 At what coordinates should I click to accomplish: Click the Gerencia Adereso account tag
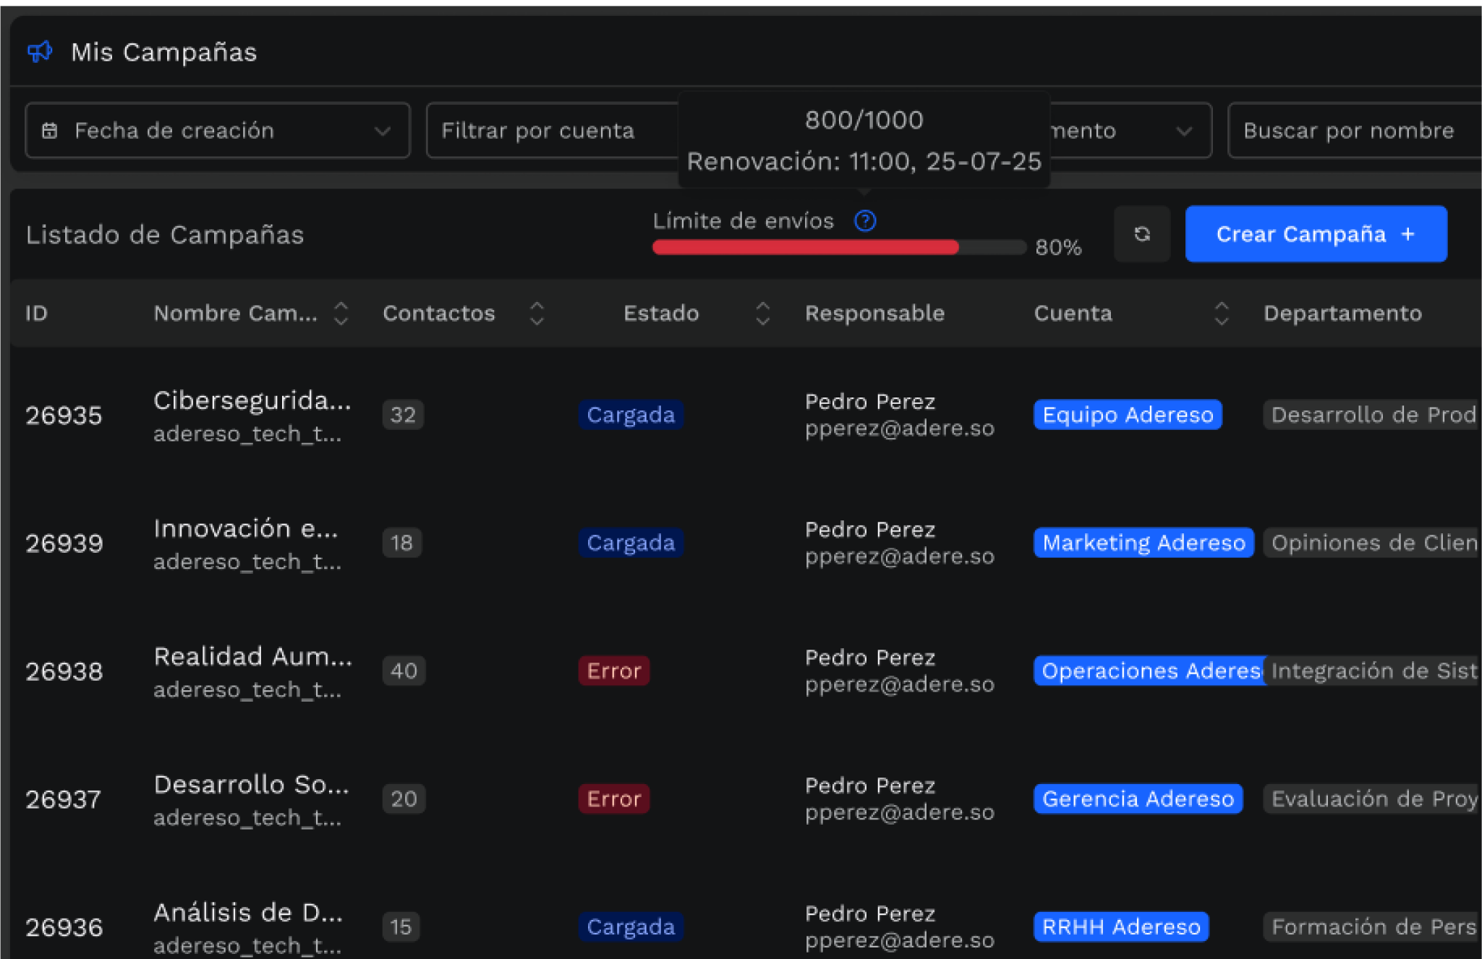click(1137, 799)
